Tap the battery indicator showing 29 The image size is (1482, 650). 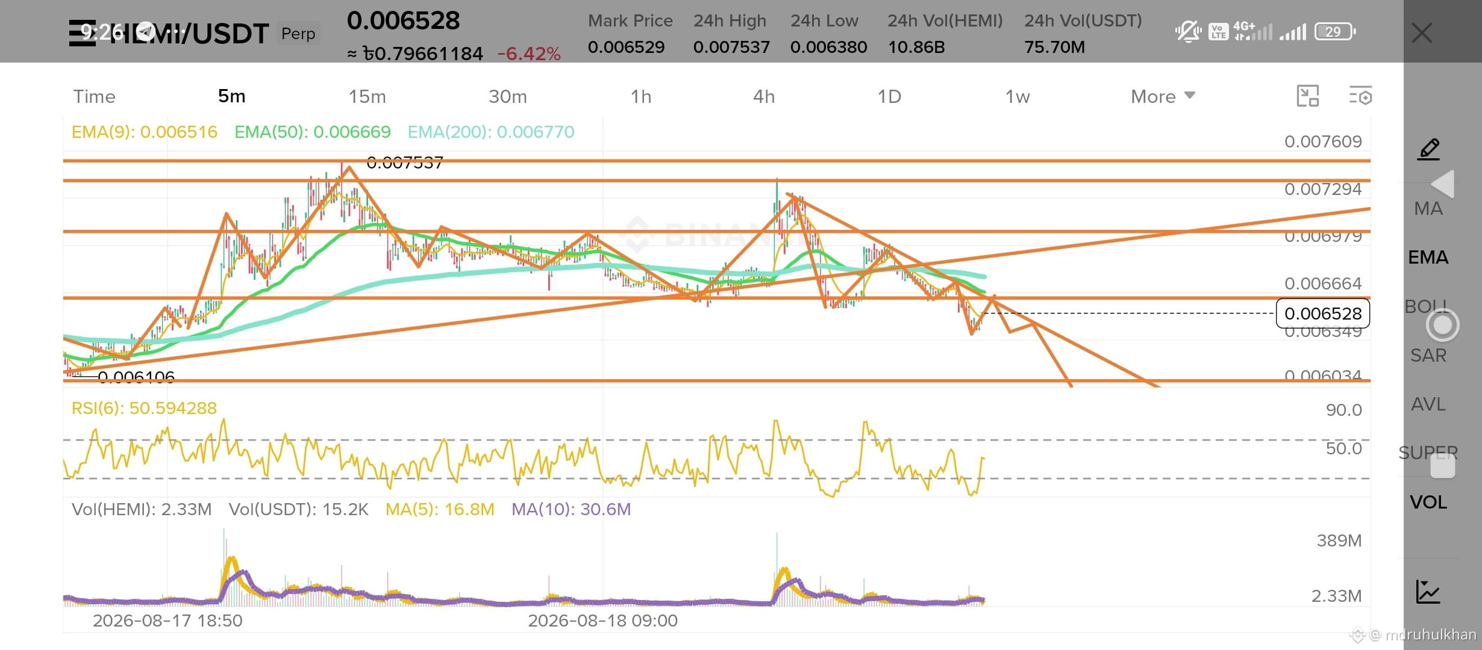(x=1335, y=31)
